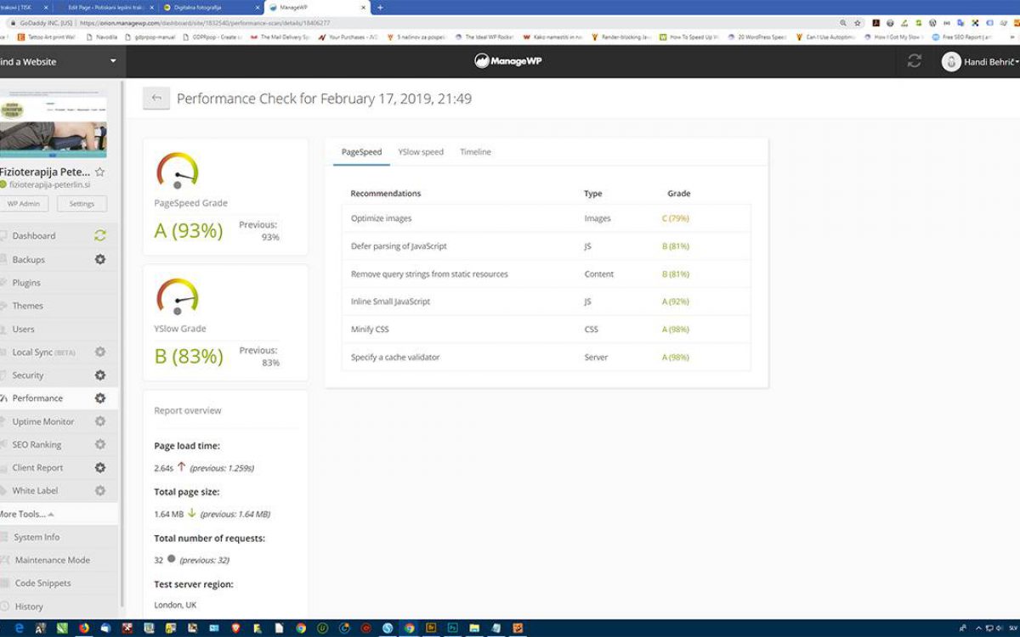Click the refresh icon in the top bar

[915, 61]
